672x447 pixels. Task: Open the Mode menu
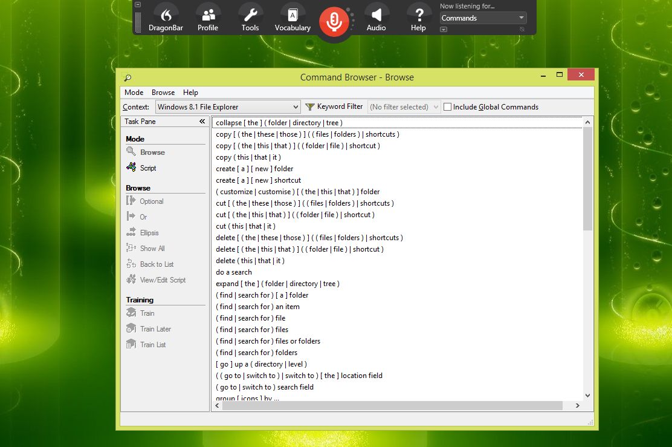(134, 92)
